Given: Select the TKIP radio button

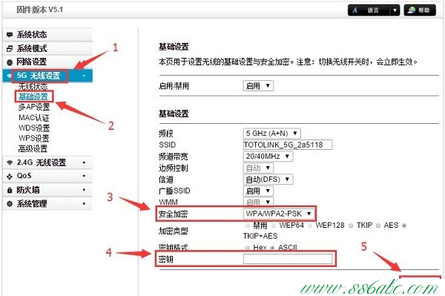Looking at the screenshot, I should click(x=351, y=226).
